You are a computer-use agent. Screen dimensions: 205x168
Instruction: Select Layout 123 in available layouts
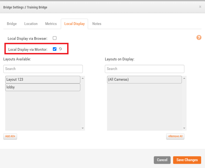tap(43, 80)
